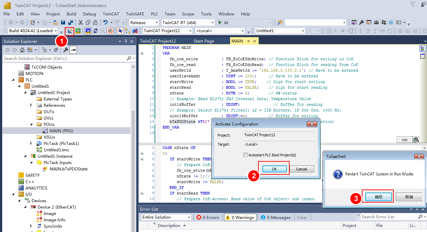Click the Collapse All icon in Solution Explorer
The height and width of the screenshot is (232, 427).
[56, 50]
